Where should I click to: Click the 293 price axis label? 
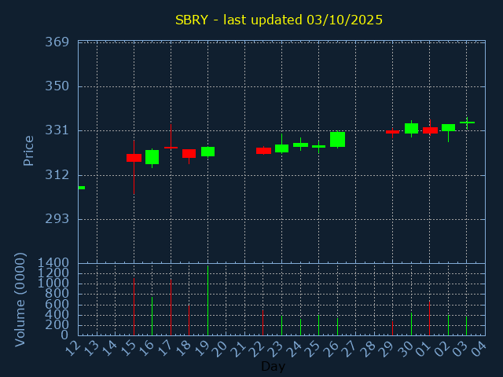57,219
